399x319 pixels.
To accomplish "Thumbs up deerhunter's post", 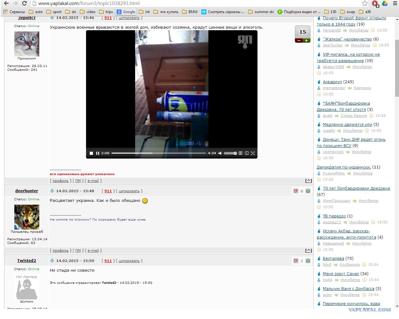I will pyautogui.click(x=308, y=191).
